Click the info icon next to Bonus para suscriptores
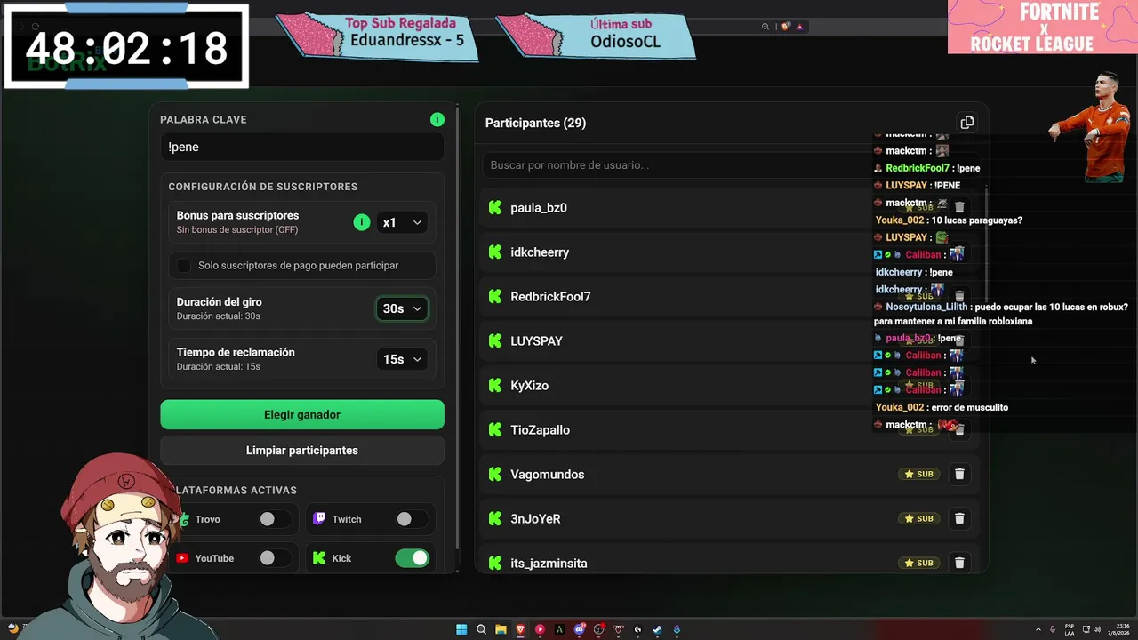 361,222
